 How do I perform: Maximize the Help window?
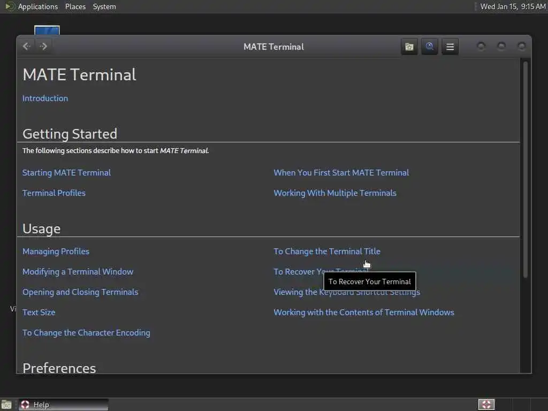501,46
